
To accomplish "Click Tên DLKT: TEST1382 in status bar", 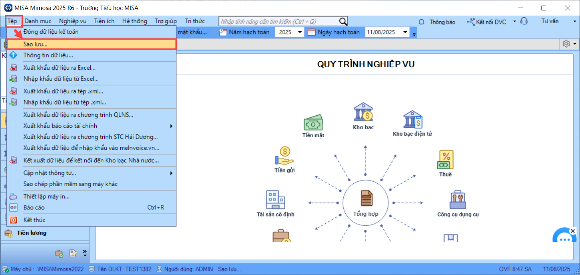I will pyautogui.click(x=120, y=269).
